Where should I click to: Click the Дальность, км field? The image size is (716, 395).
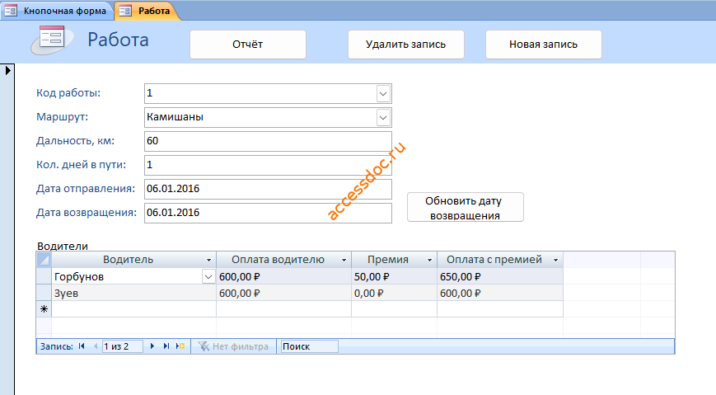pyautogui.click(x=268, y=141)
